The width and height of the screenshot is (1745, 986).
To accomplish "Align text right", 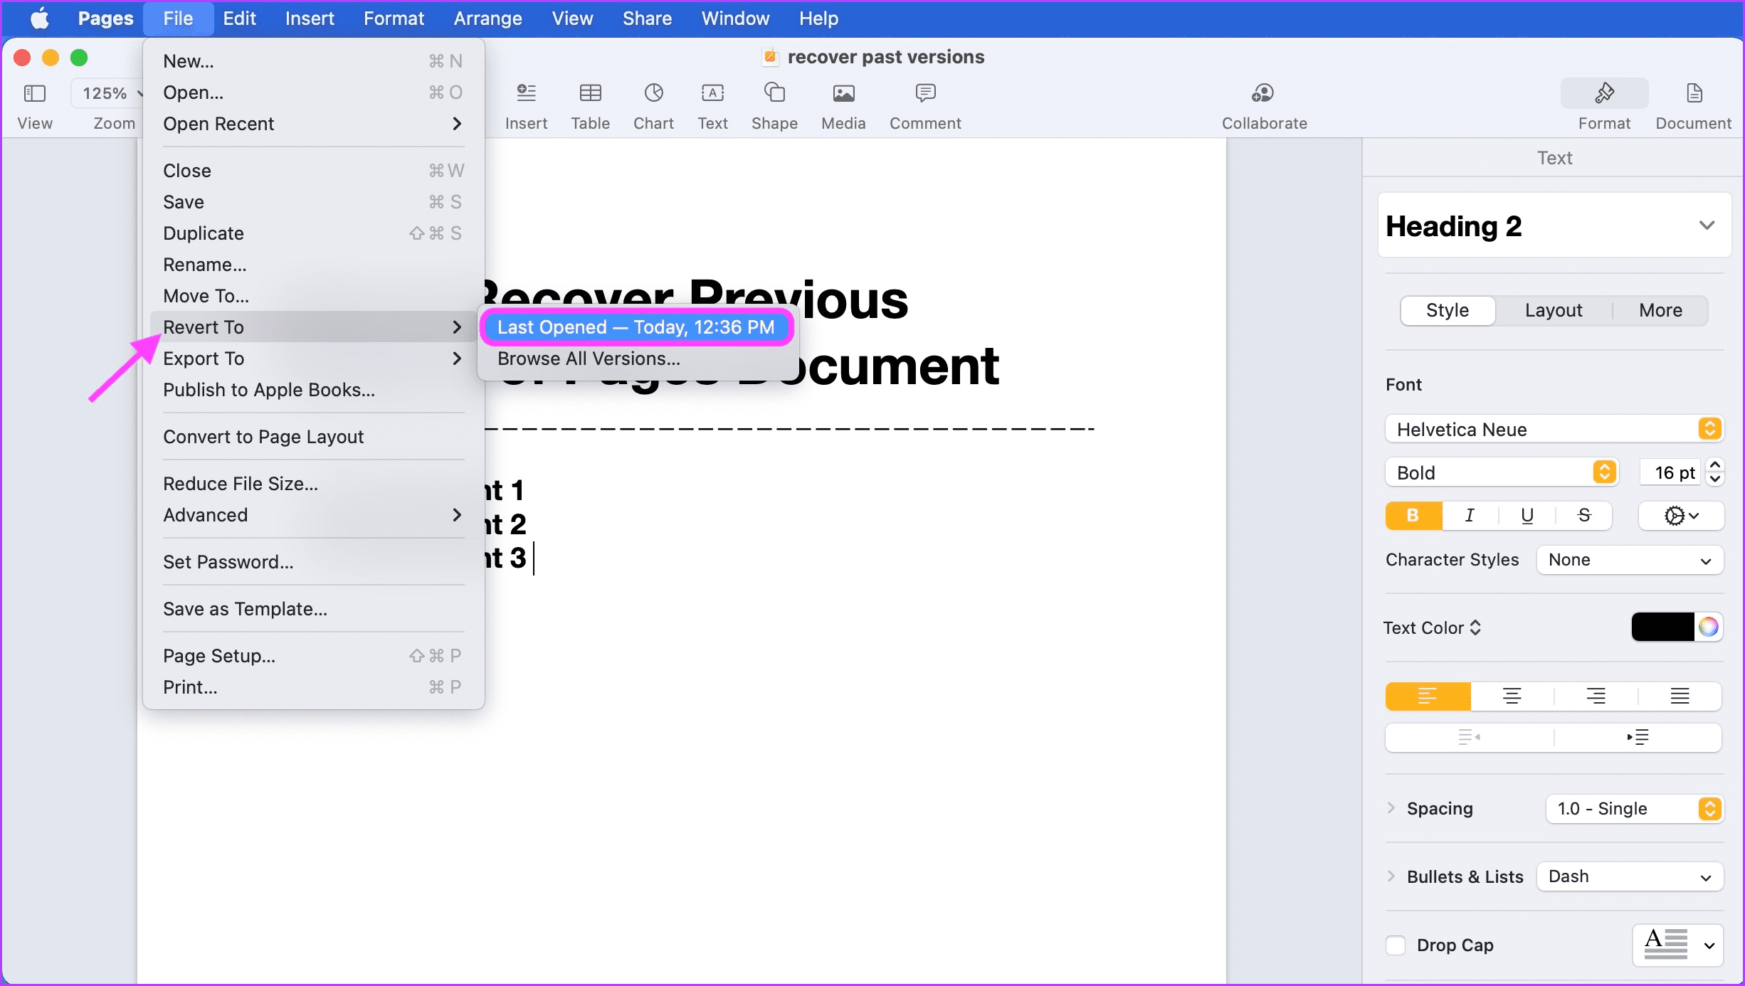I will [1596, 696].
